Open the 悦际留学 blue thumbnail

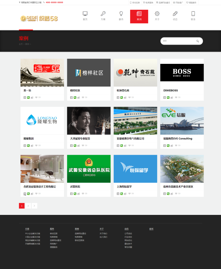pyautogui.click(x=135, y=169)
